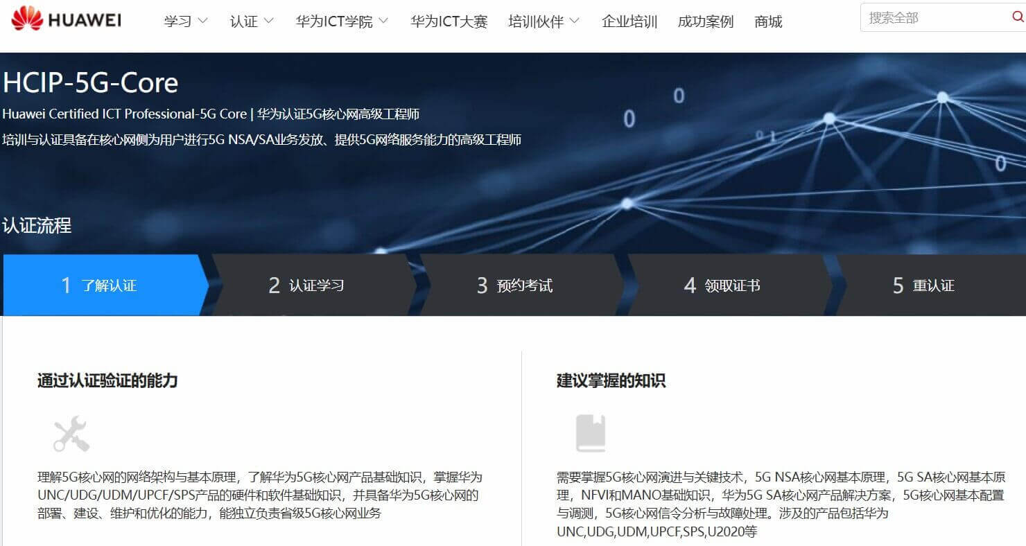This screenshot has height=546, width=1026.
Task: Click the Huawei logo
Action: 67,19
